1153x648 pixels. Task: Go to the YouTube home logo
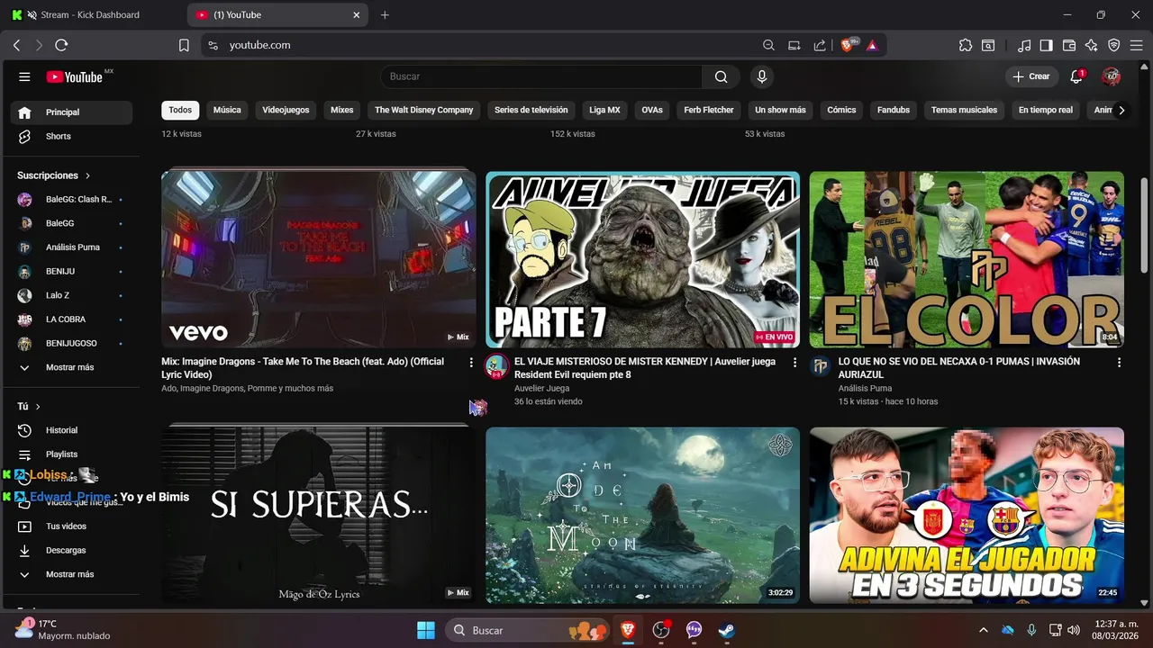(75, 76)
